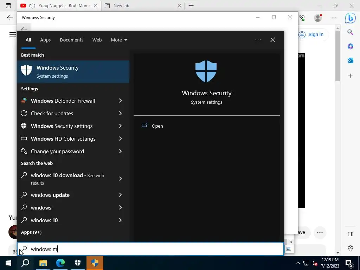Switch to the All search tab

click(x=28, y=40)
